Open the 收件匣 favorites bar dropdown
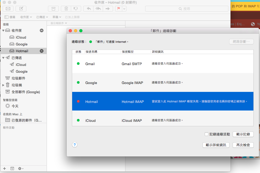The height and width of the screenshot is (173, 260). pos(26,17)
